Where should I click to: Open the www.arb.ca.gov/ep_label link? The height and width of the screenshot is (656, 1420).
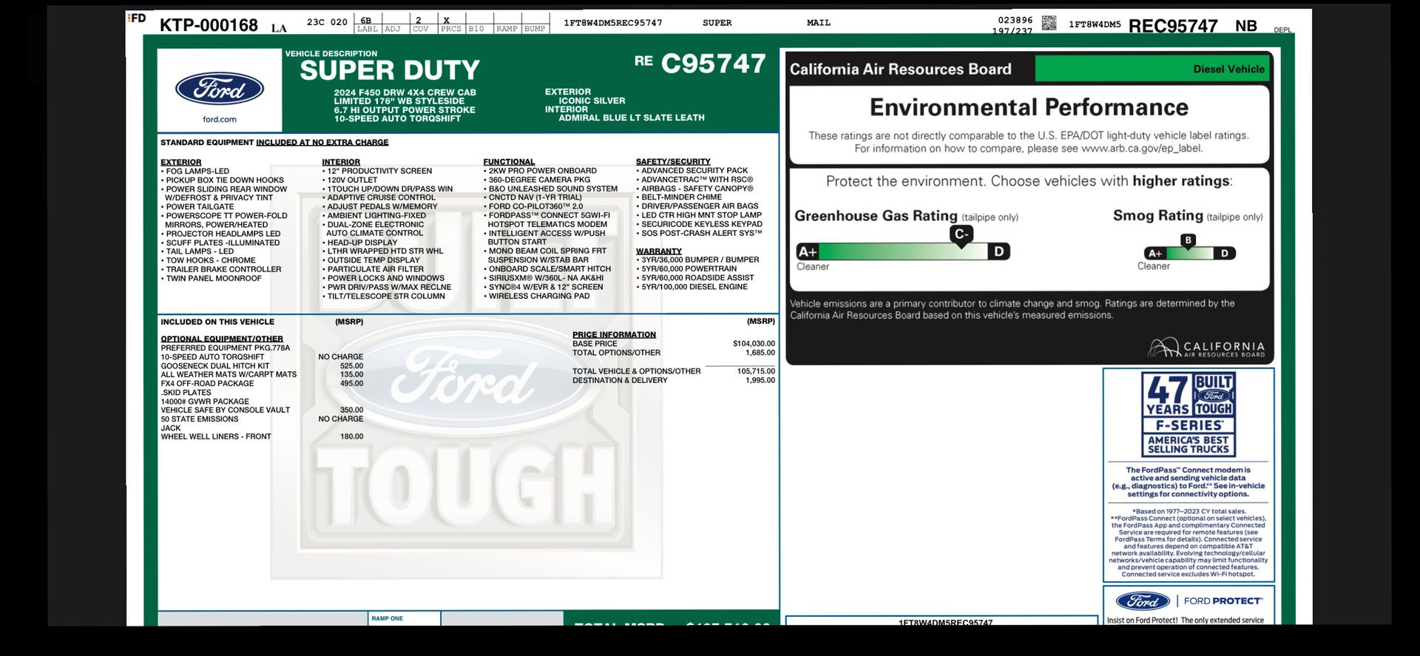point(1141,148)
